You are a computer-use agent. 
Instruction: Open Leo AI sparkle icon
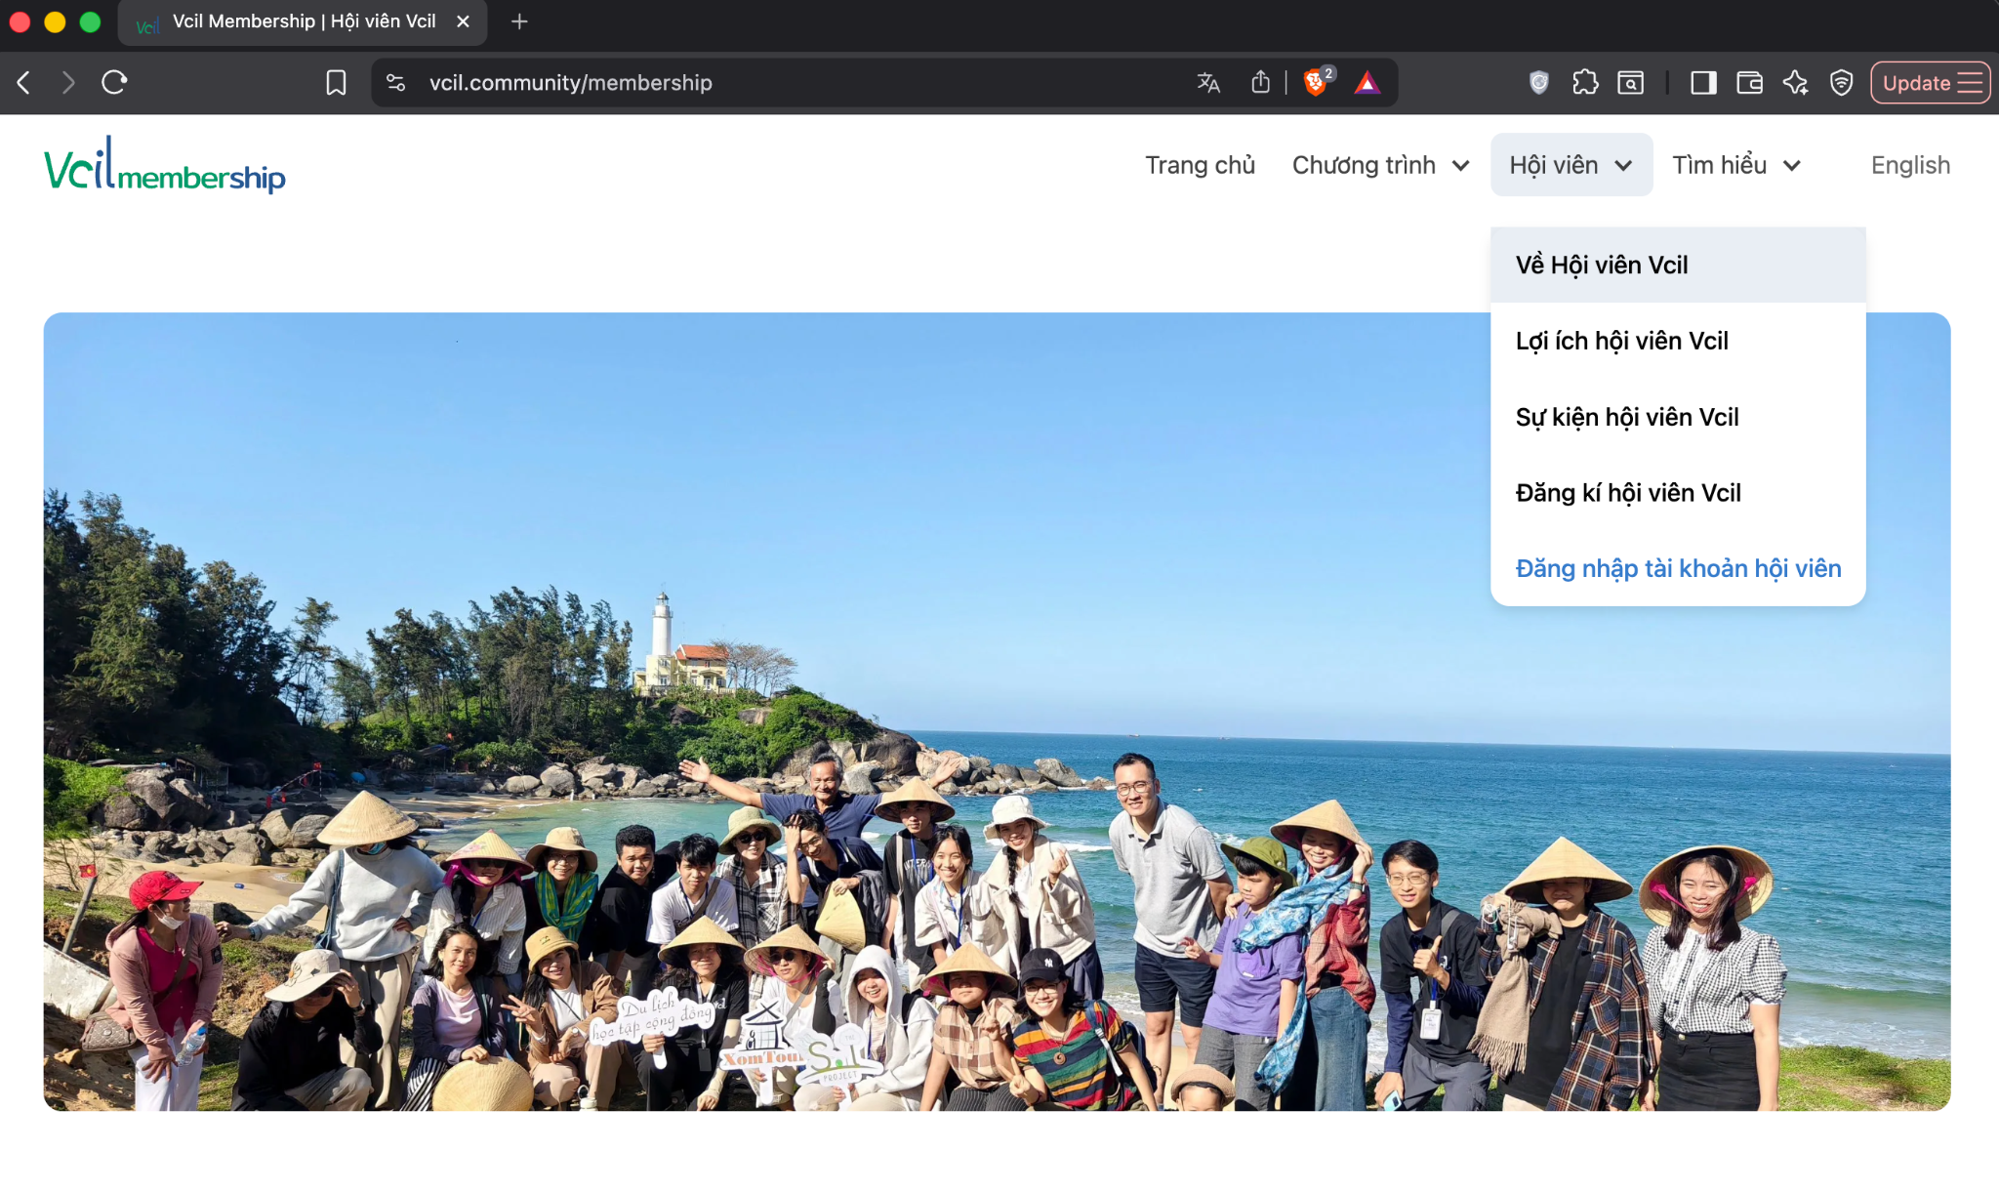click(1795, 83)
